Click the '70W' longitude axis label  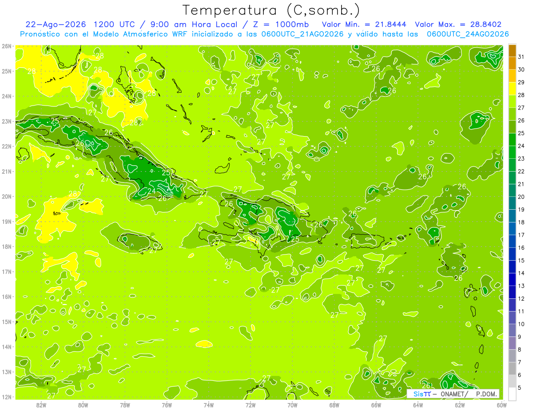click(x=292, y=405)
